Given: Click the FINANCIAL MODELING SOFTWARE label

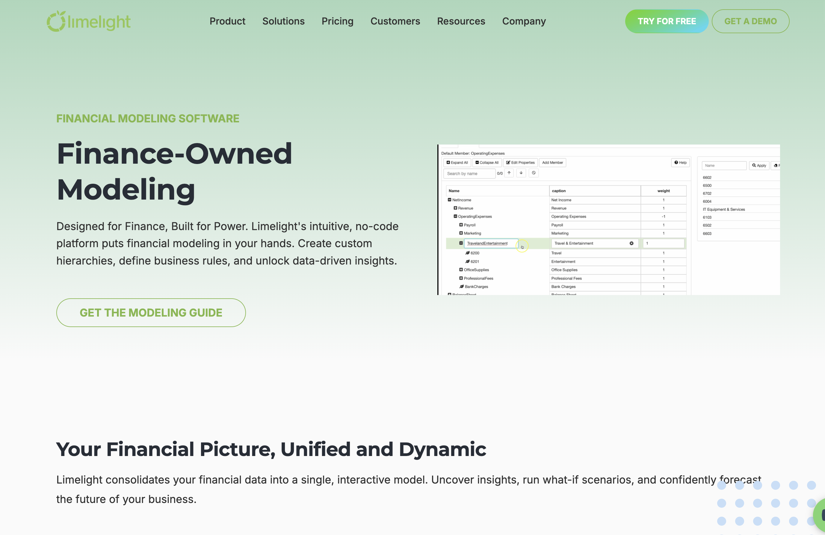Looking at the screenshot, I should (148, 118).
